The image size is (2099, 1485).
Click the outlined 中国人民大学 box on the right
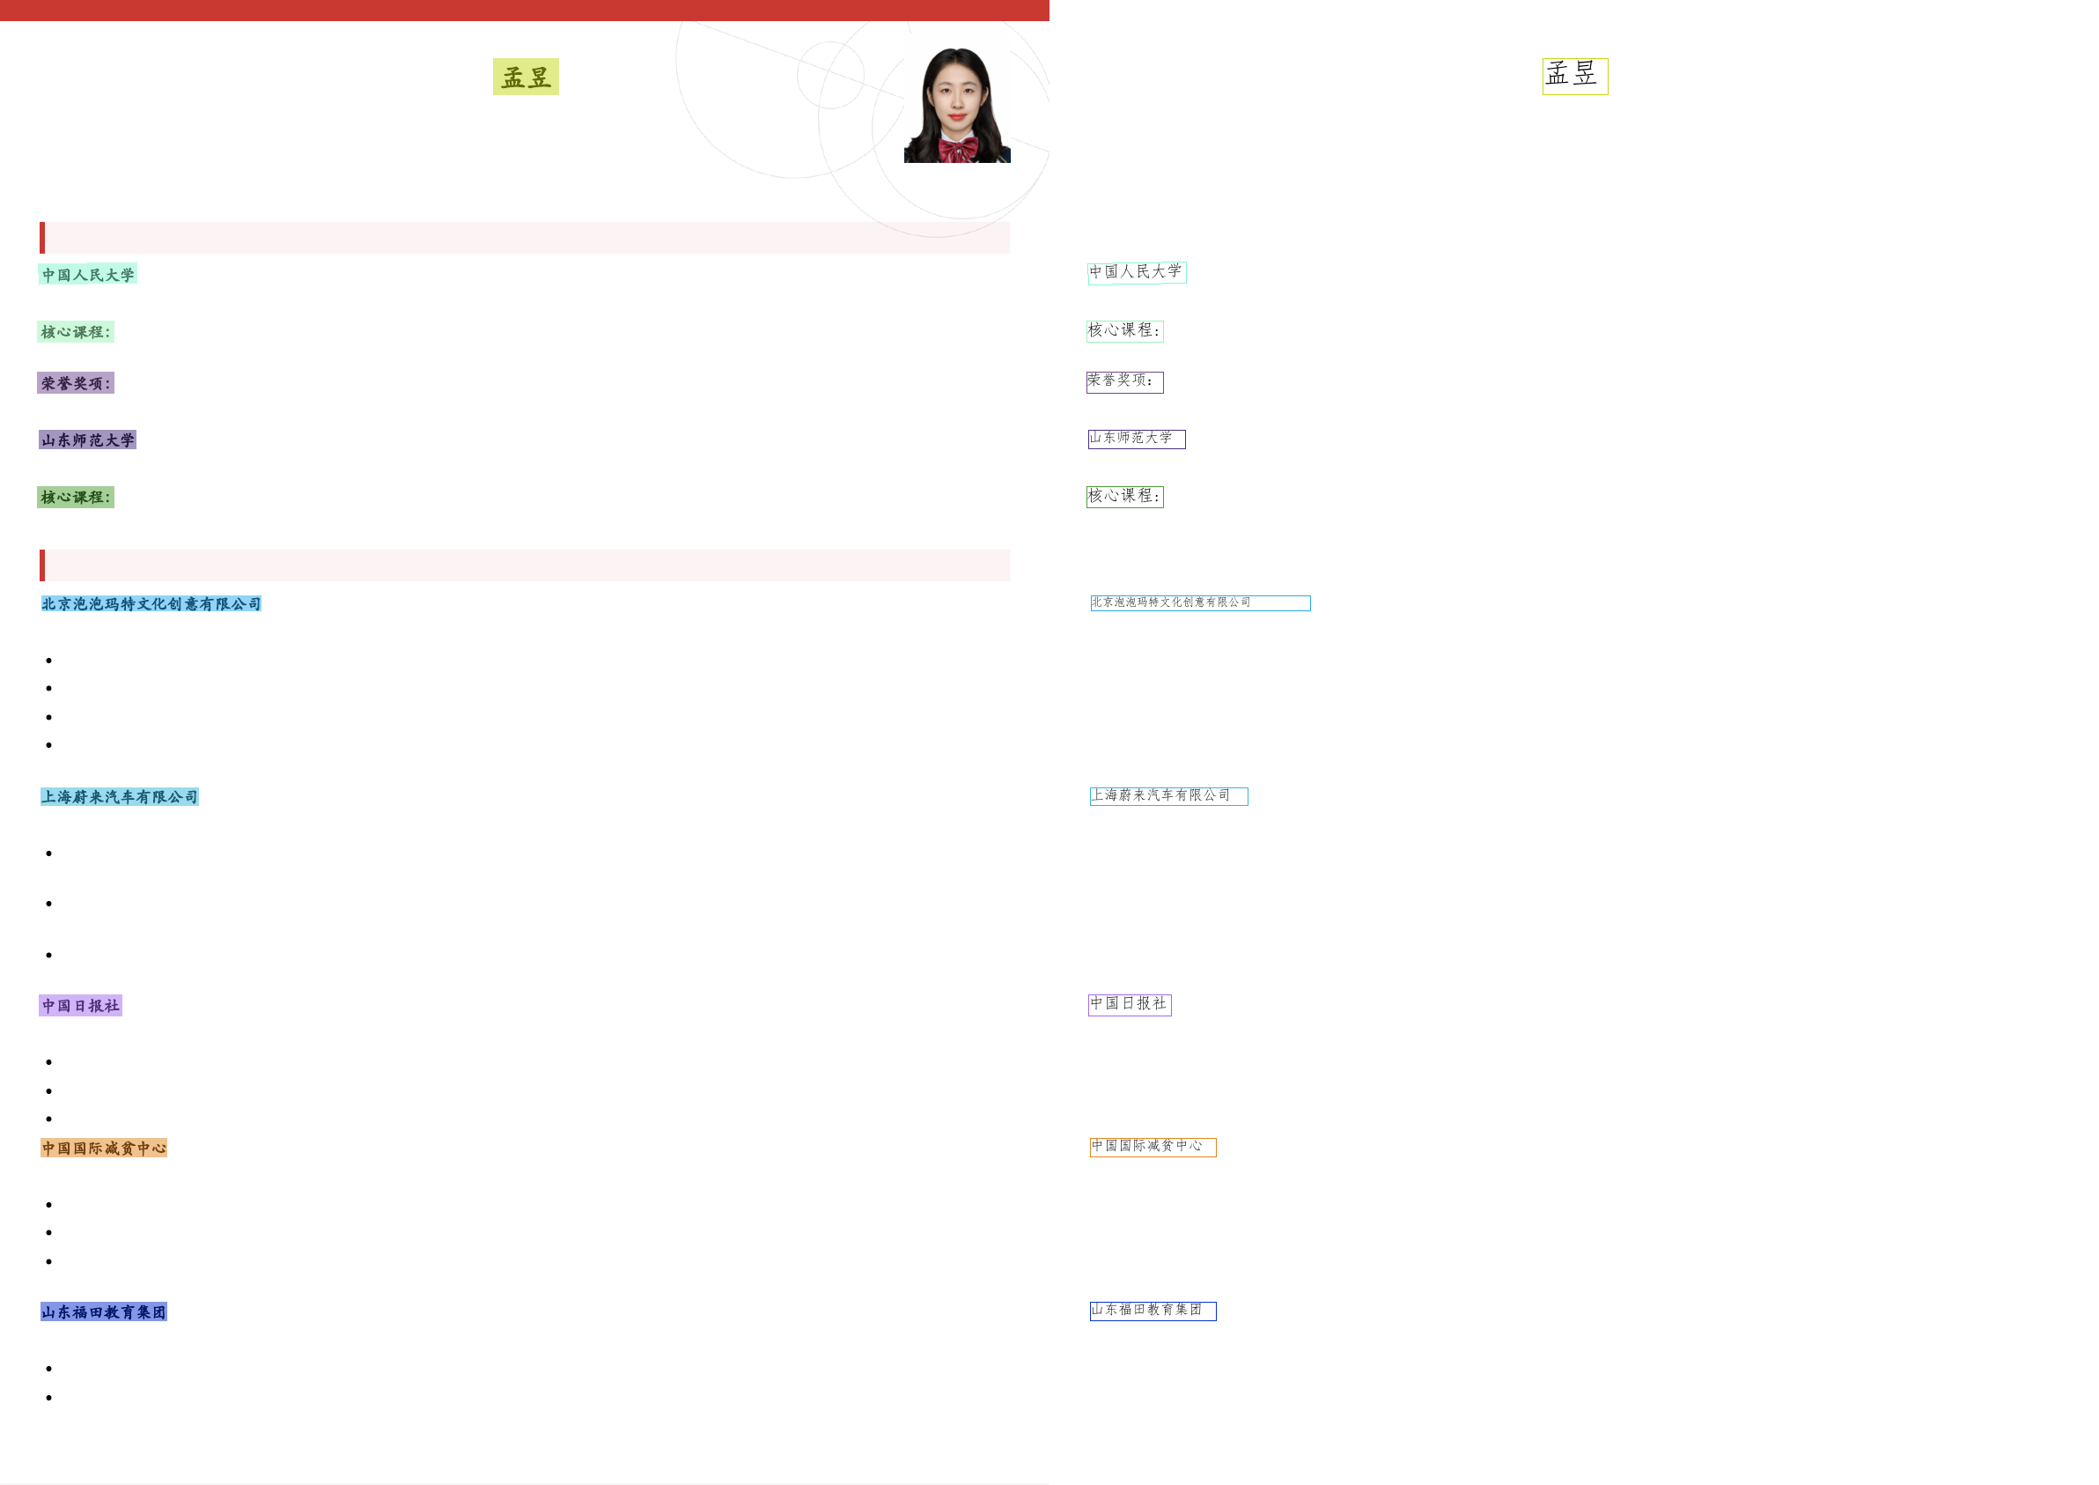click(1137, 272)
